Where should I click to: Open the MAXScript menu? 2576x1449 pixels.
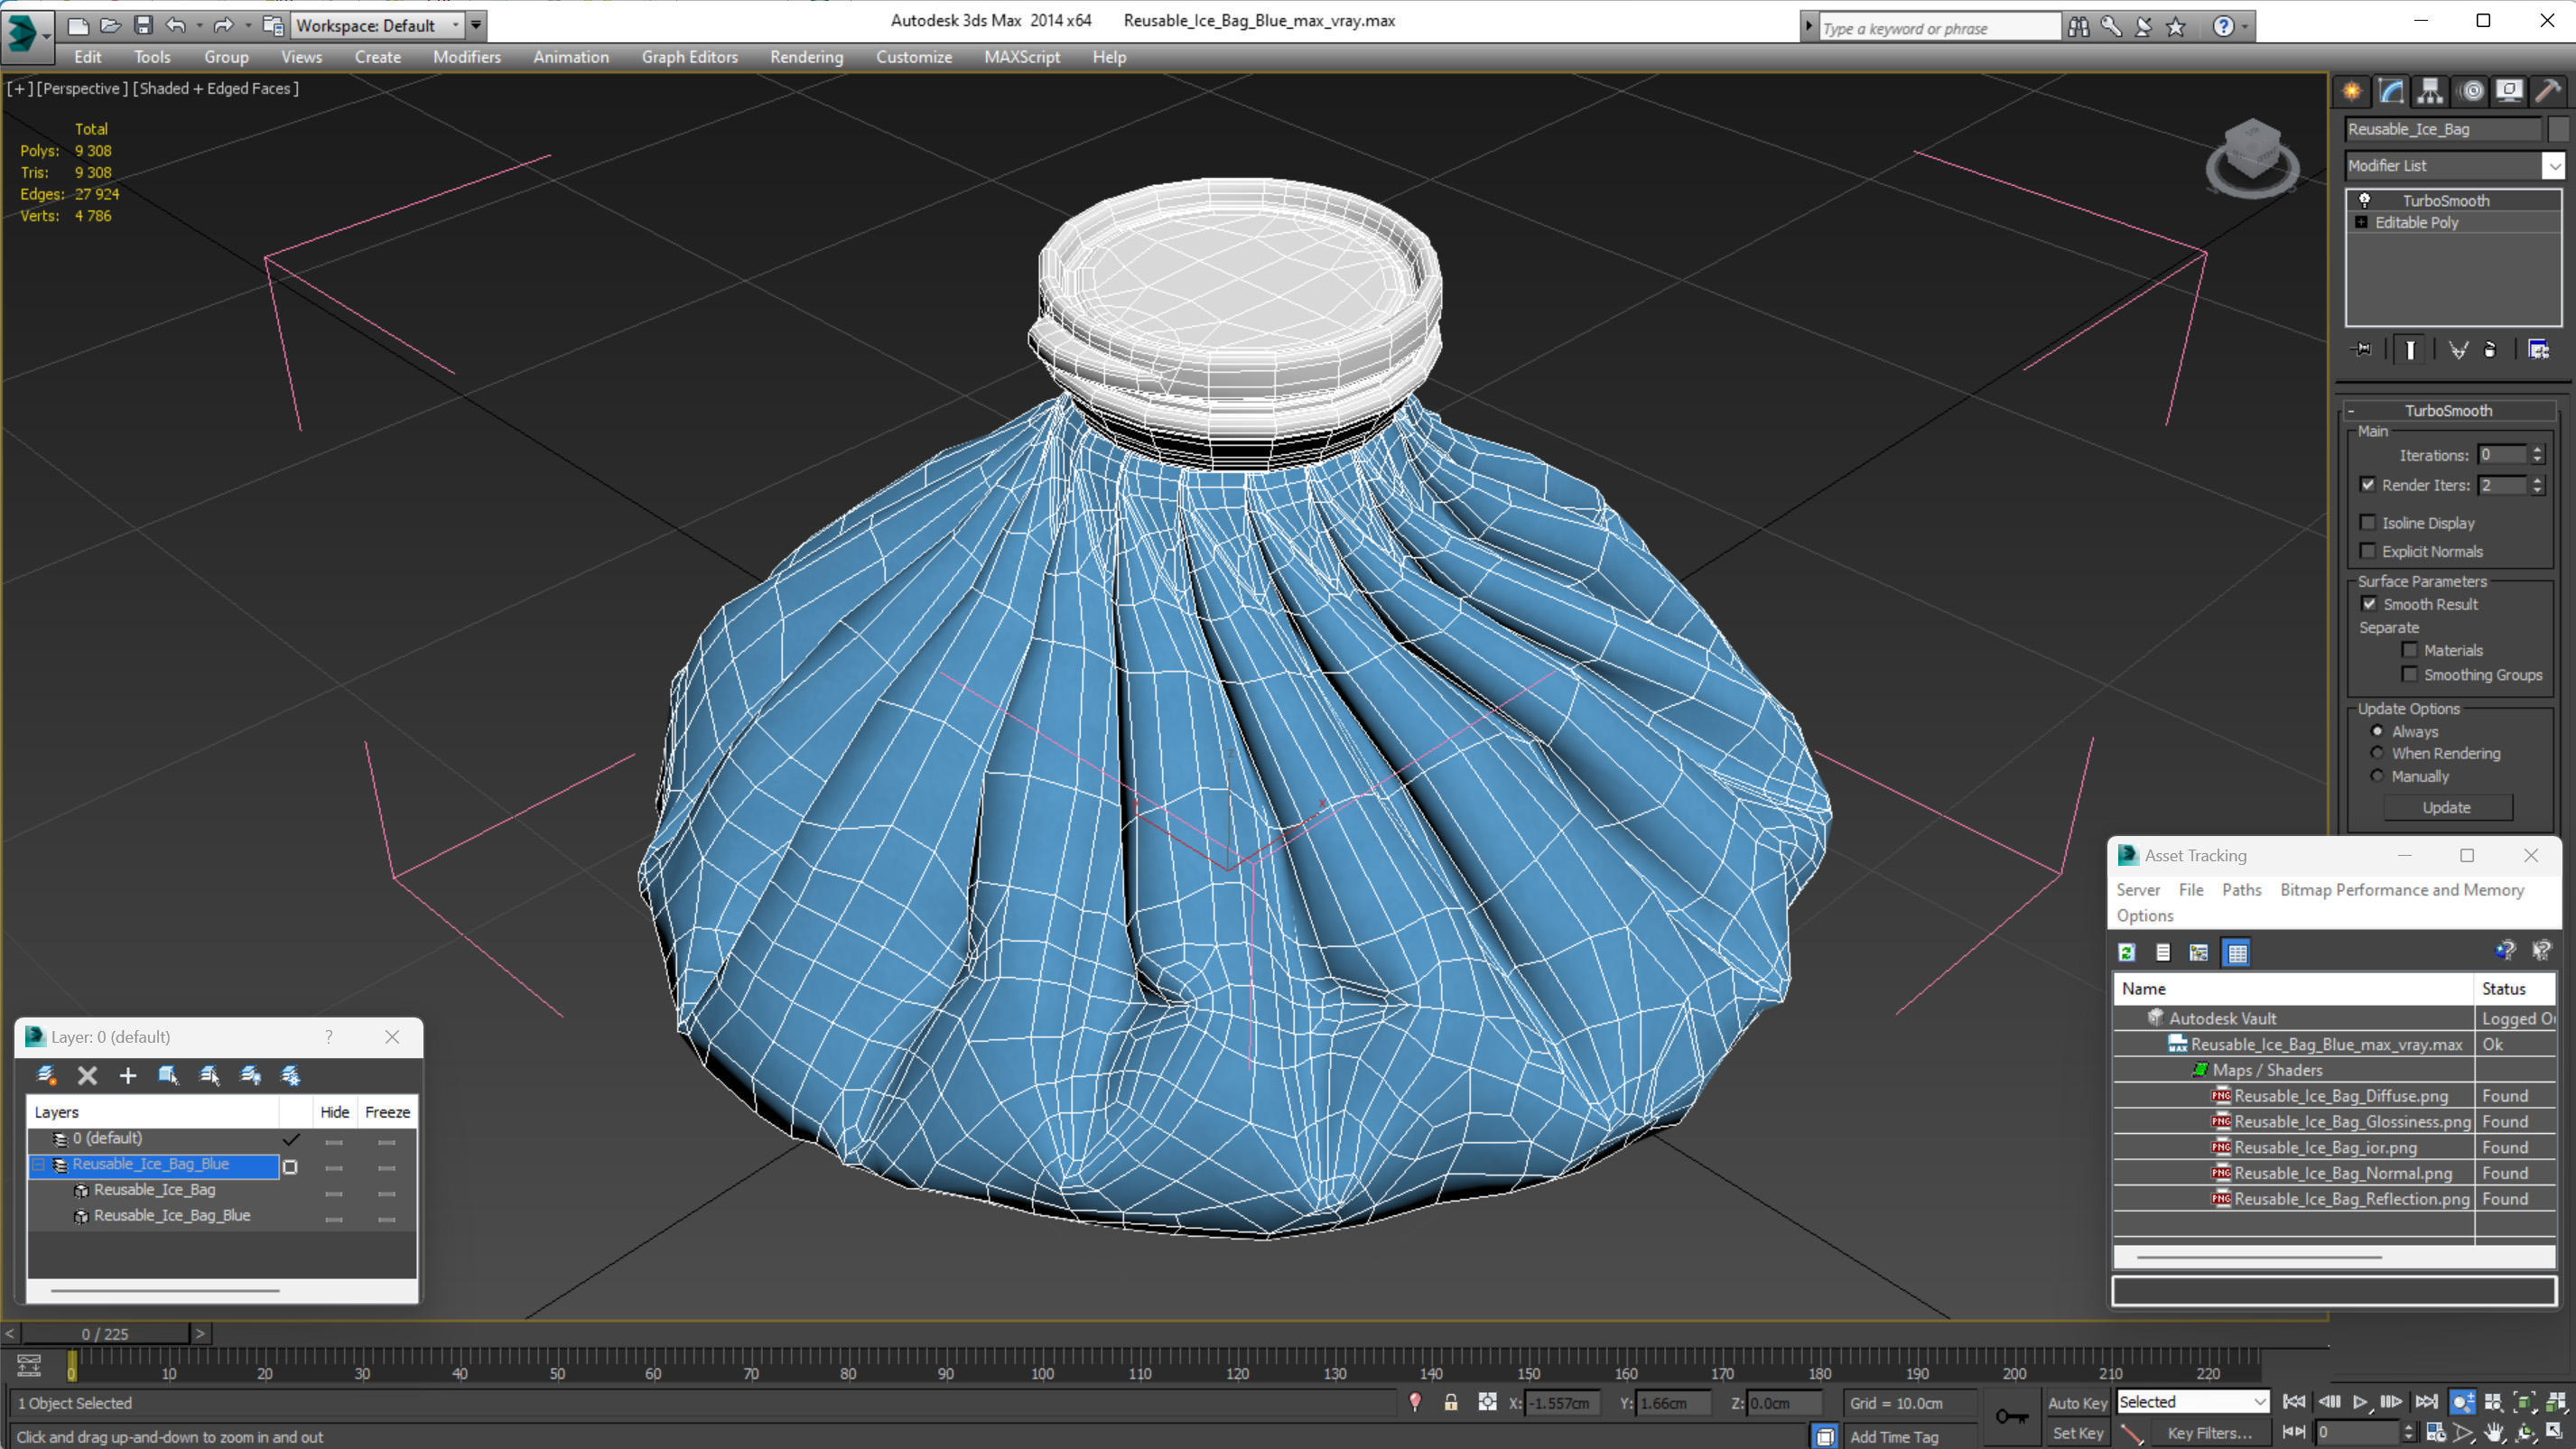[1021, 57]
